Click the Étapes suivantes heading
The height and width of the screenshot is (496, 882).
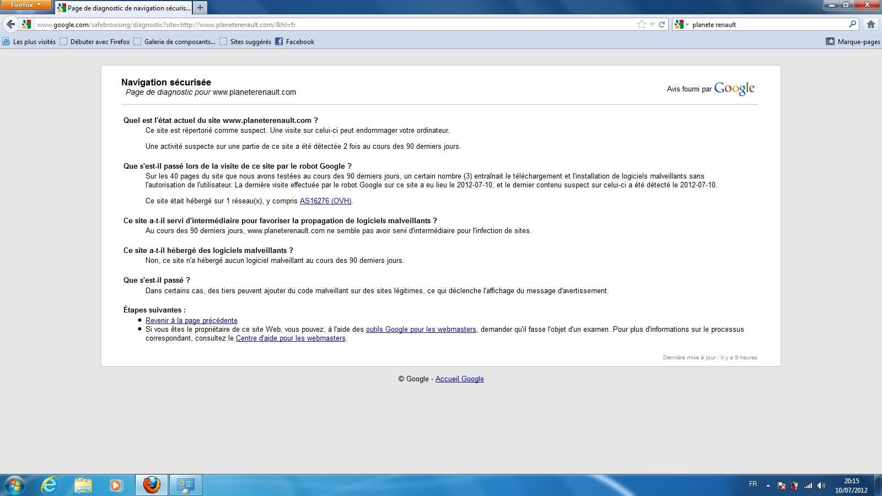[x=154, y=310]
